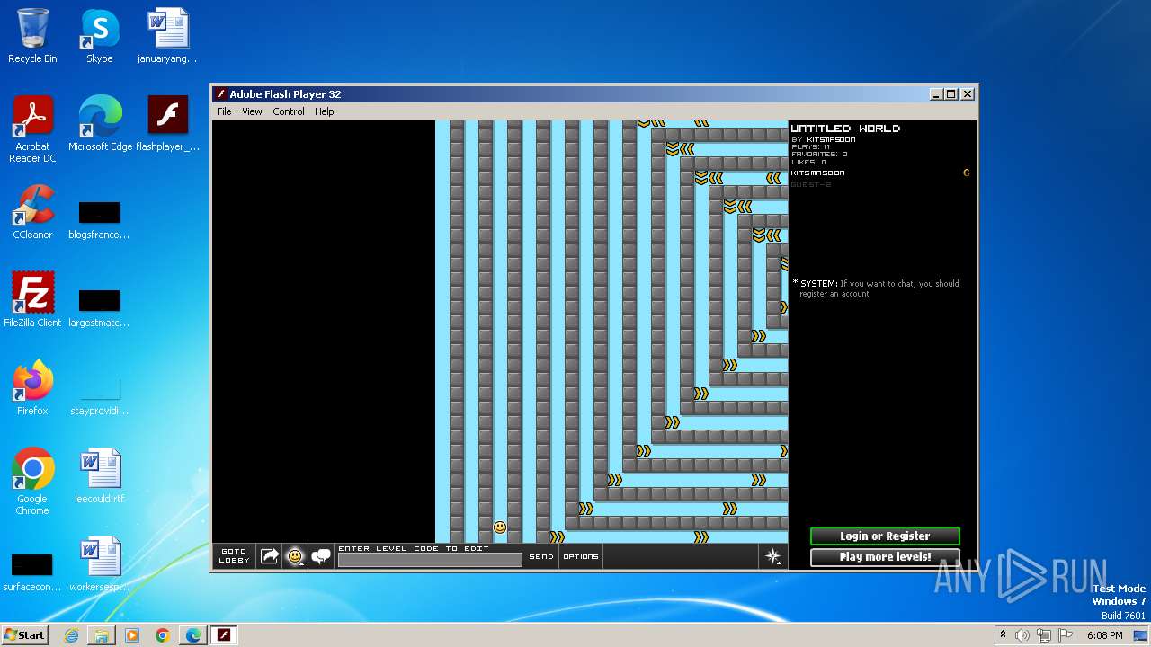
Task: Open the Control menu in Flash Player
Action: coord(289,111)
